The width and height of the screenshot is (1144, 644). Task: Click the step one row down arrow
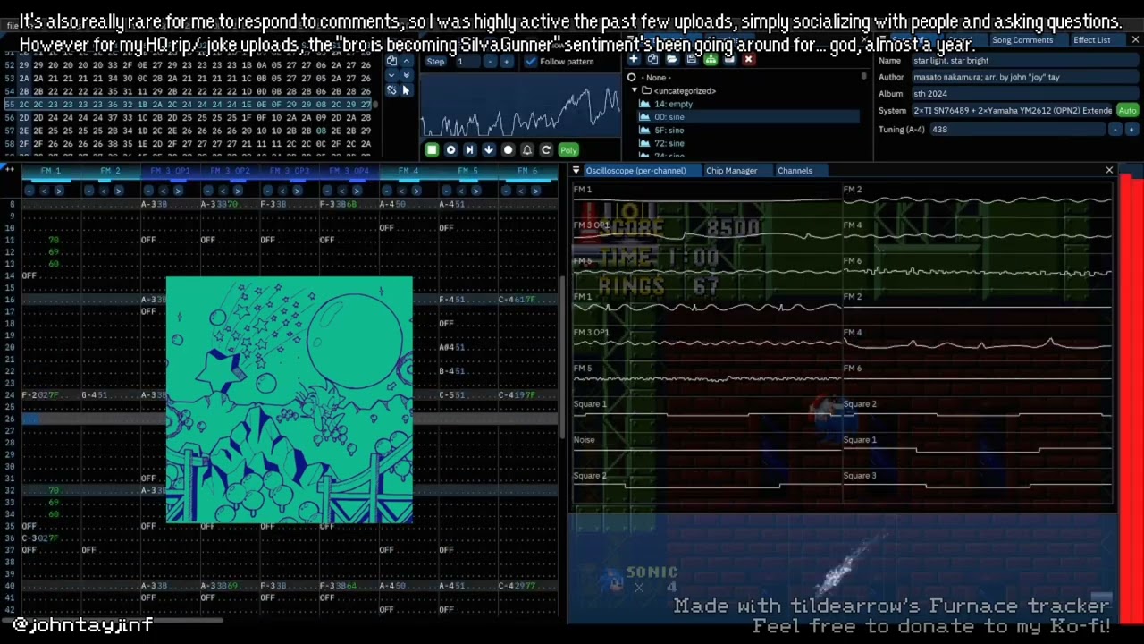point(489,150)
